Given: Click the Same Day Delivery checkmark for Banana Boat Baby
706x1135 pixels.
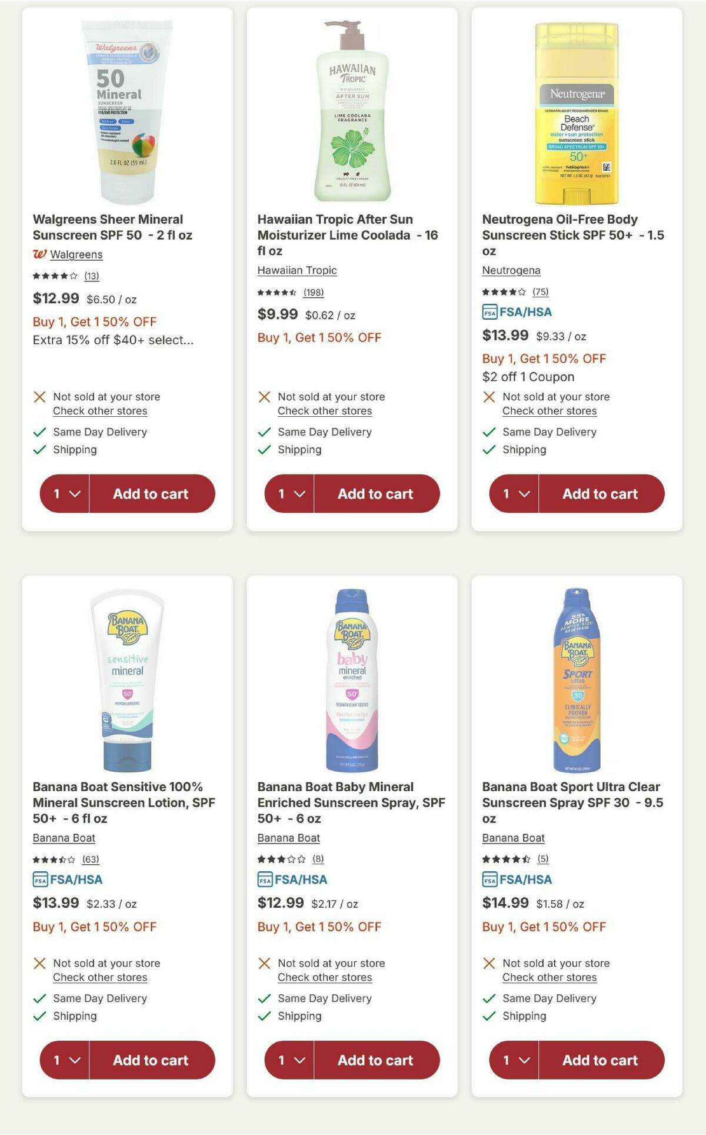Looking at the screenshot, I should click(x=264, y=998).
